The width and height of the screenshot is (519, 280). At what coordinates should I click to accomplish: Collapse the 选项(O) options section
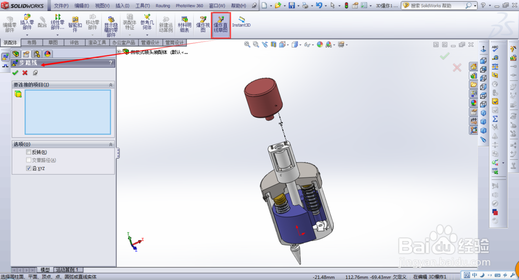click(x=111, y=145)
